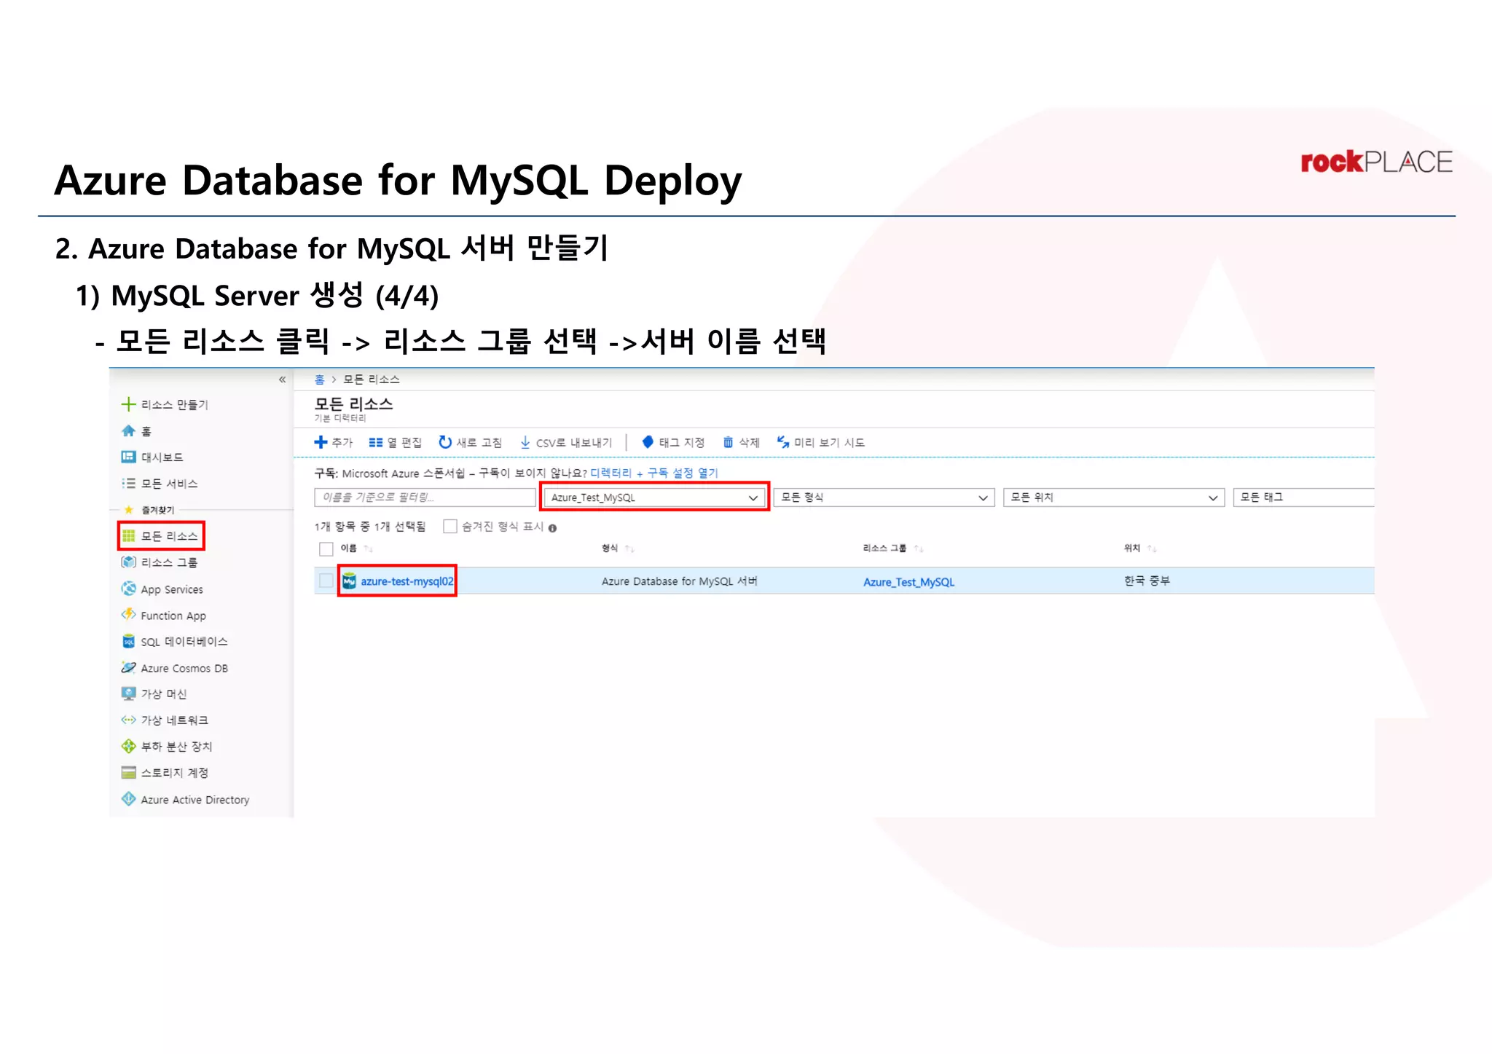Open the 대시보드 dashboard icon
The width and height of the screenshot is (1492, 1054).
click(128, 457)
